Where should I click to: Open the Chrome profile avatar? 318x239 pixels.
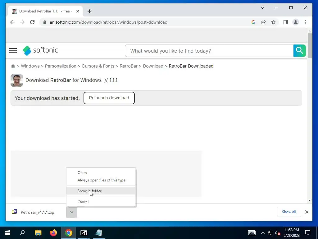(x=296, y=22)
